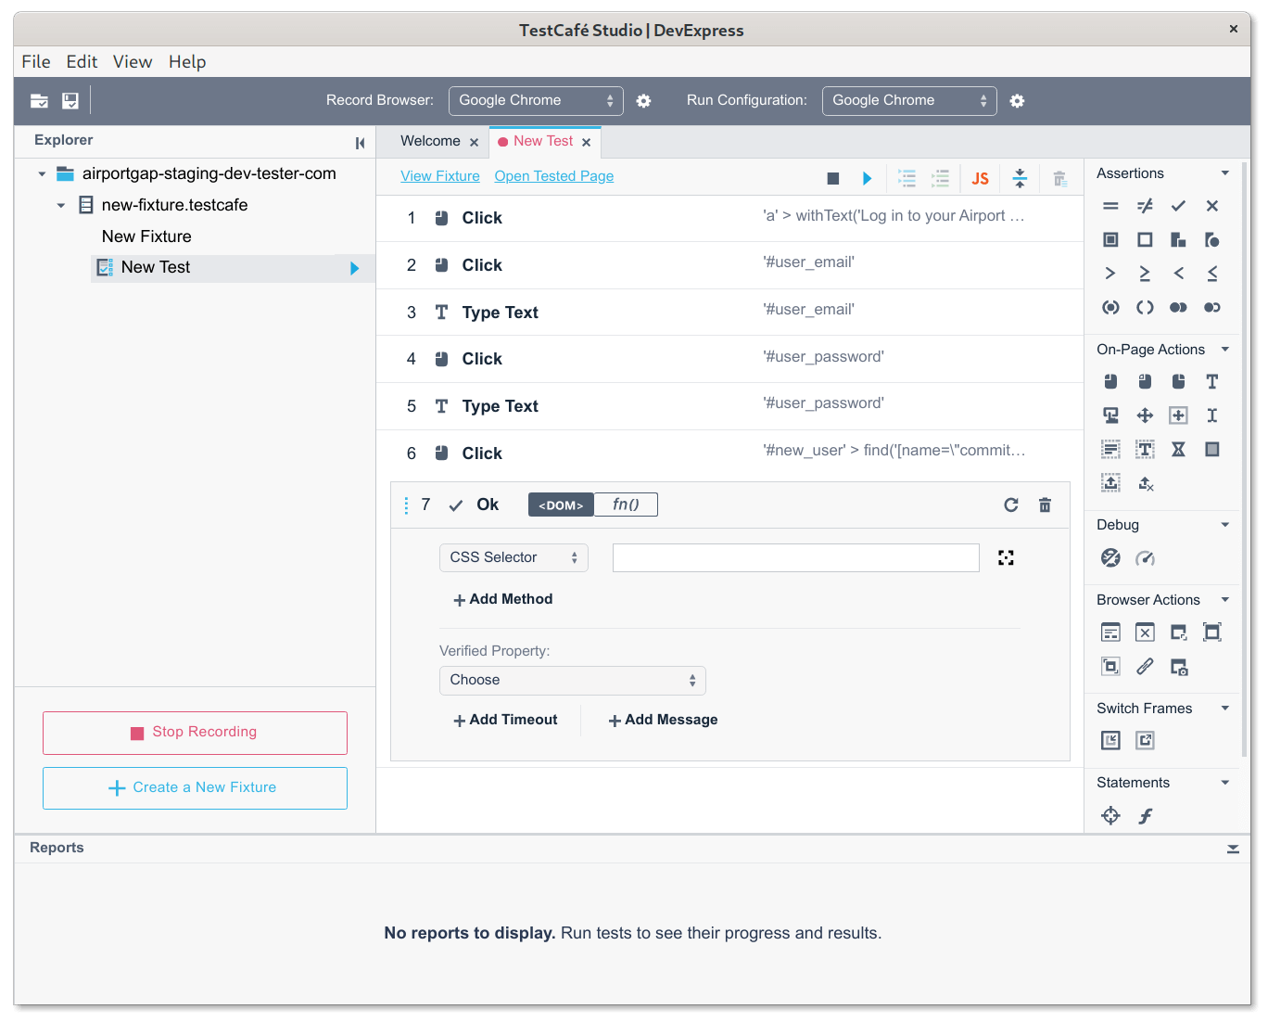The width and height of the screenshot is (1268, 1022).
Task: Collapse new-fixture.testcafe tree node
Action: (x=61, y=206)
